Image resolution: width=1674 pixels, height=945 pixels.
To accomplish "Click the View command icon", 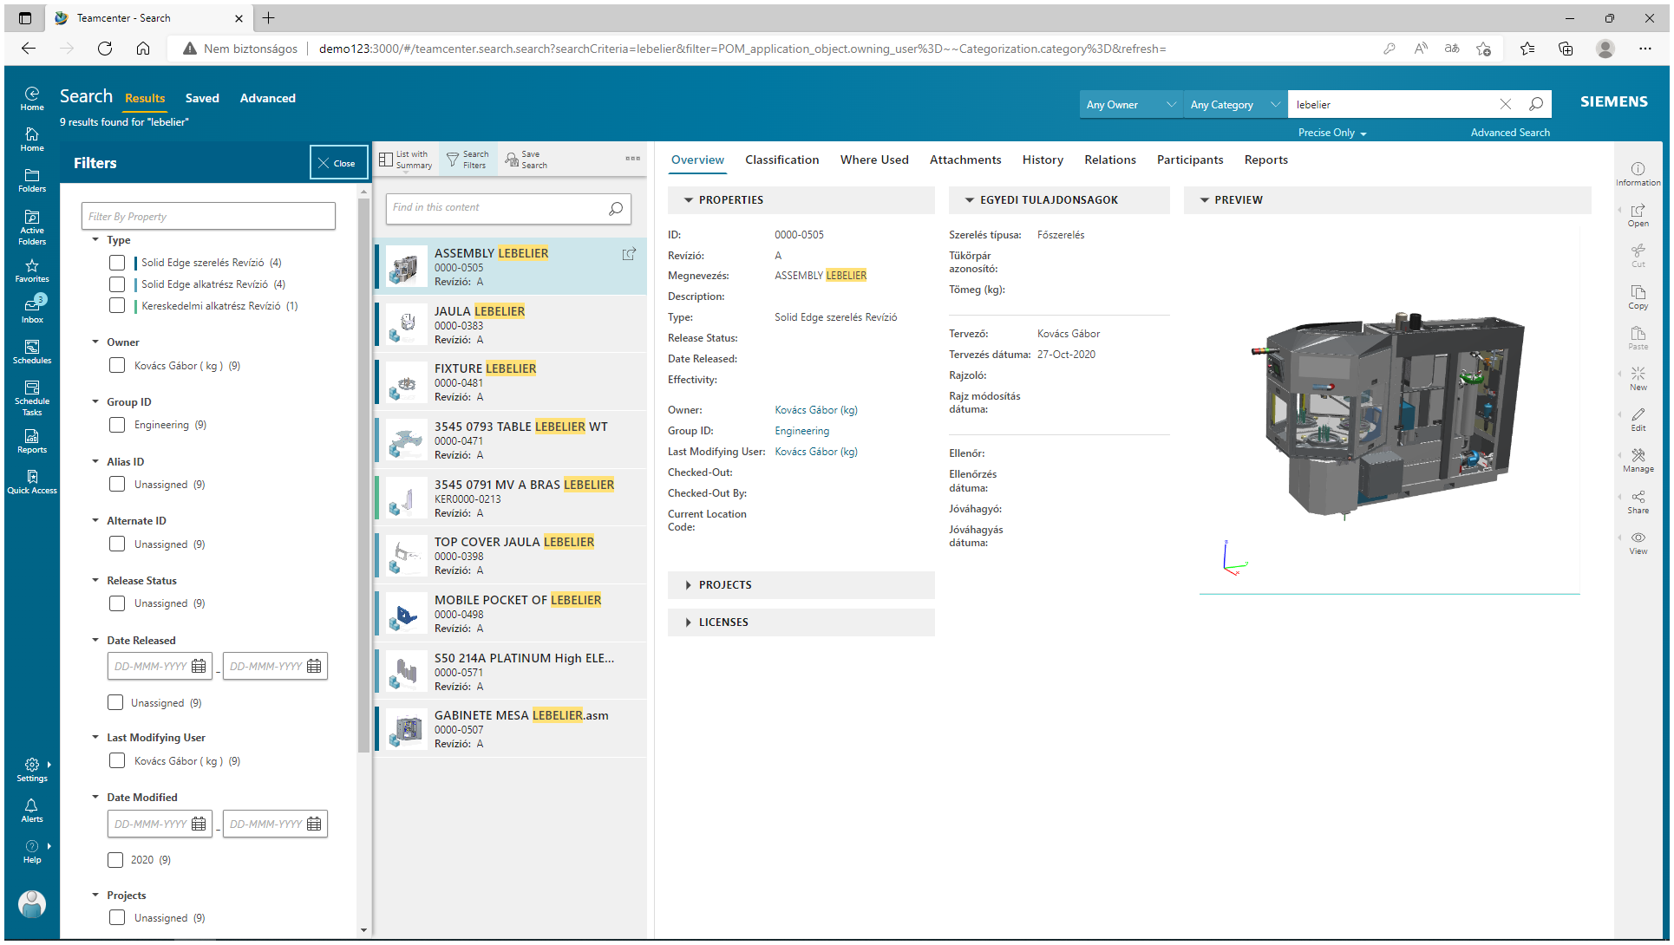I will (x=1638, y=543).
